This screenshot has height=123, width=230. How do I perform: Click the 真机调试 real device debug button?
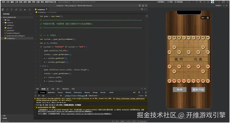(x=179, y=2)
